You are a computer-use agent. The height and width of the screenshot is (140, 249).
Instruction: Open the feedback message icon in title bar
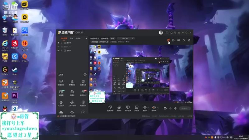pos(167,33)
